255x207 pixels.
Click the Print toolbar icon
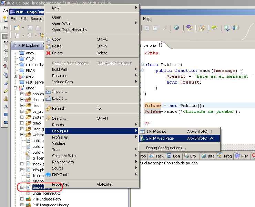[x=38, y=28]
